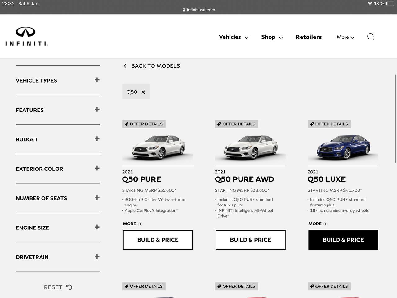Tap the Wi-Fi icon in status bar
Viewport: 397px width, 298px height.
(x=370, y=4)
